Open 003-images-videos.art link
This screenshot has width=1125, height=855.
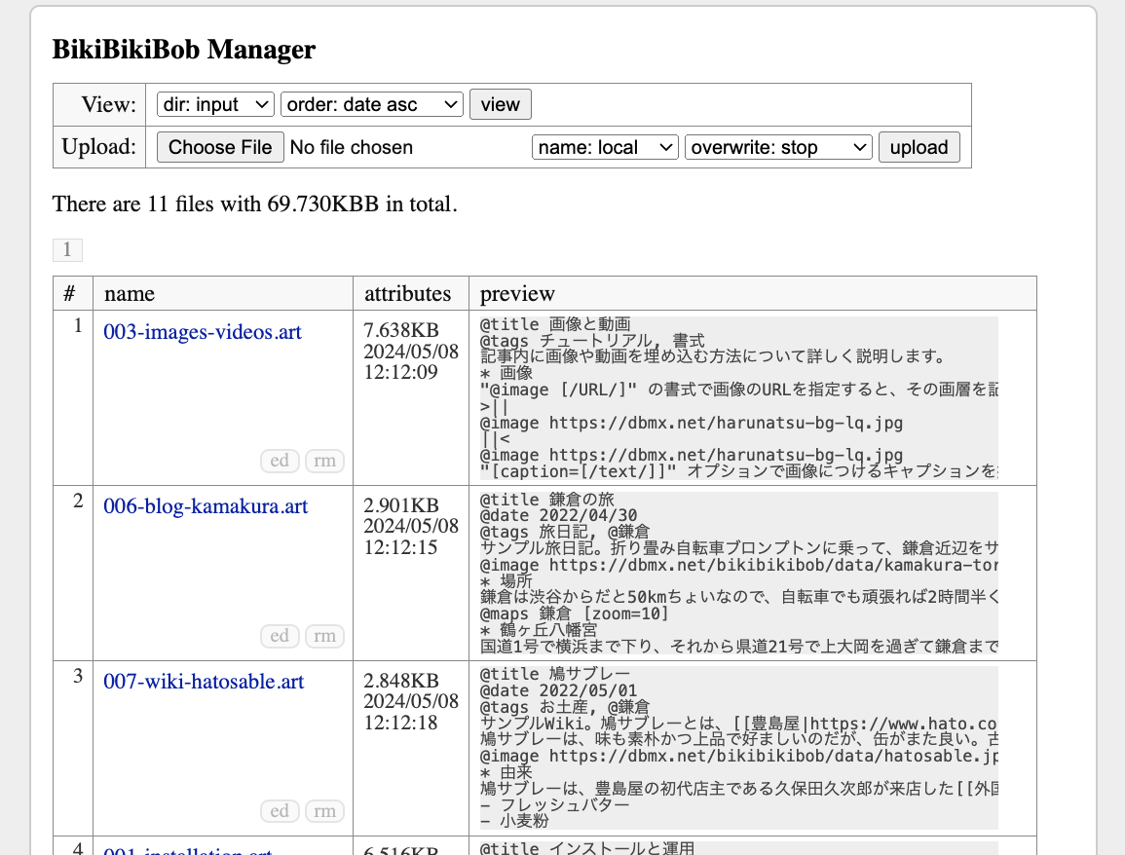203,332
